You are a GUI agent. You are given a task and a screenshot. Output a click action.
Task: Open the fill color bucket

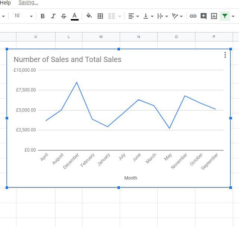(89, 16)
